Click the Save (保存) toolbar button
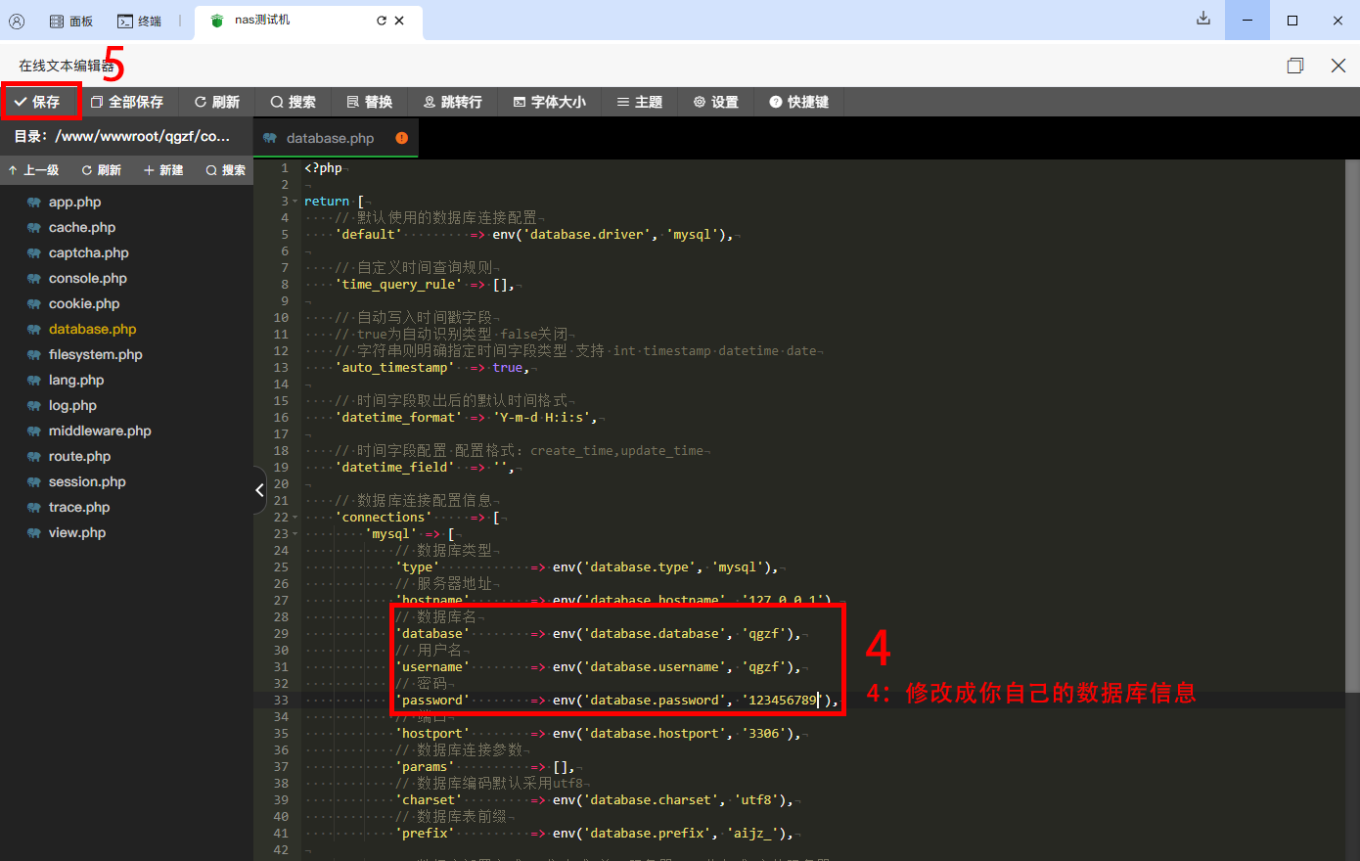1360x861 pixels. [37, 102]
